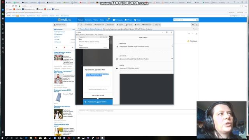Viewport: 249px width, 140px height.
Task: Click the blue Пригласить друзей в Wire bar
Action: [98, 102]
